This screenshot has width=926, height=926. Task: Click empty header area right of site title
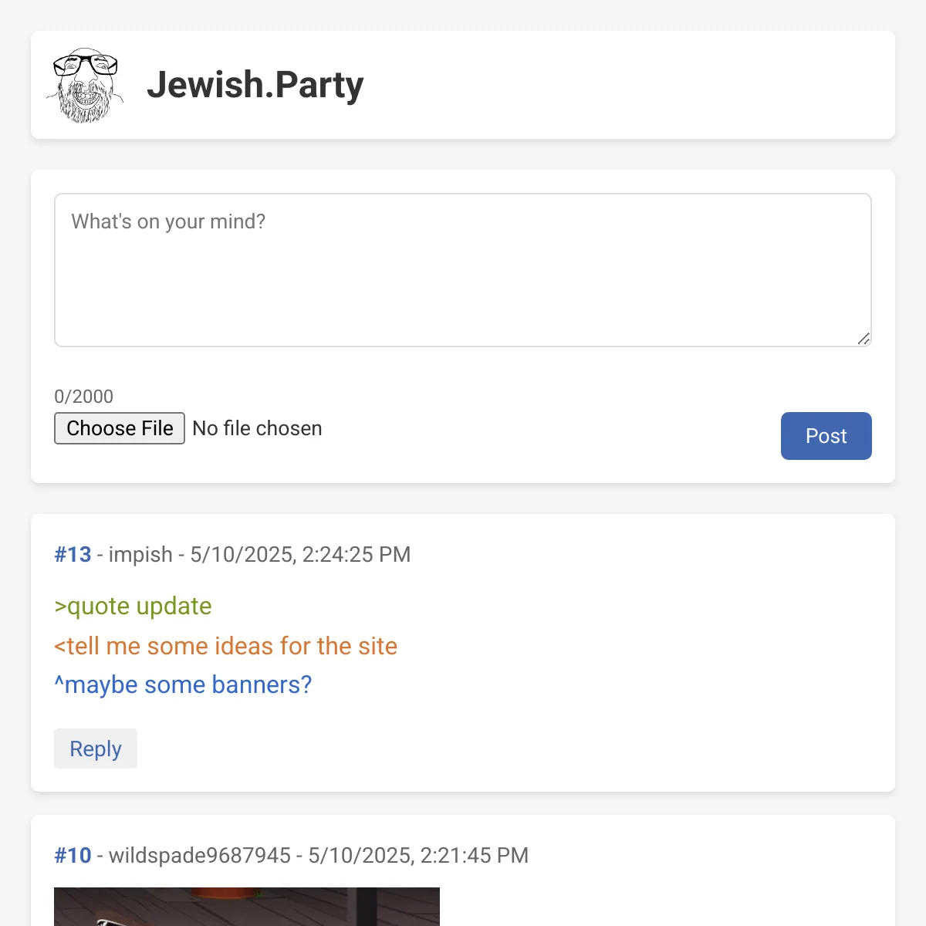pyautogui.click(x=617, y=85)
